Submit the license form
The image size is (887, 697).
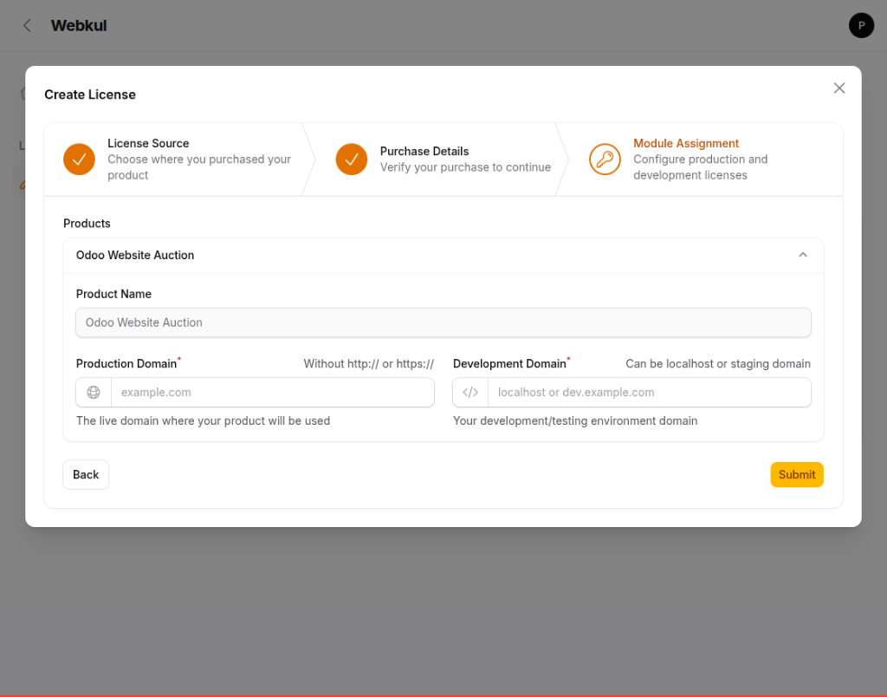pyautogui.click(x=796, y=474)
